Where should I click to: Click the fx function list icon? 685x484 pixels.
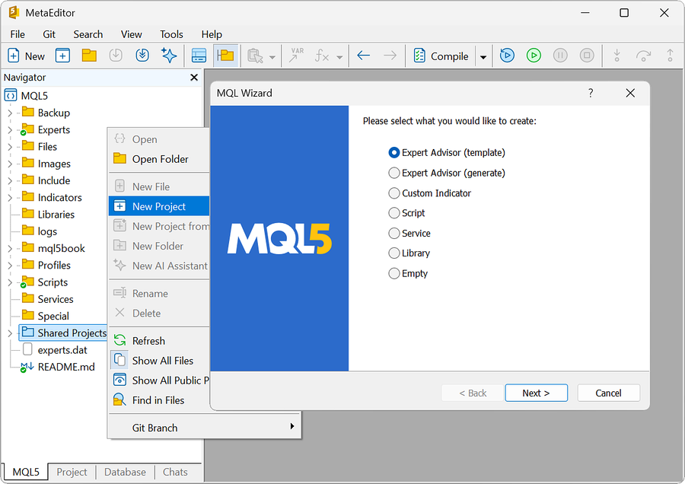coord(322,56)
